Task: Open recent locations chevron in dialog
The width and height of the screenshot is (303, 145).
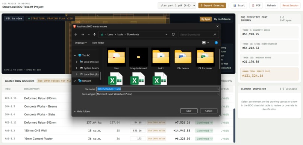Action: point(89,34)
